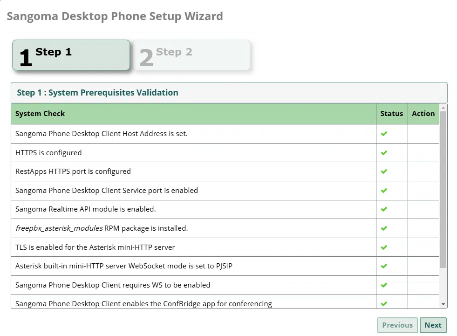457x336 pixels.
Task: Select 'Sangoma Phone Desktop Client requires WS to be enabled'
Action: click(x=113, y=285)
